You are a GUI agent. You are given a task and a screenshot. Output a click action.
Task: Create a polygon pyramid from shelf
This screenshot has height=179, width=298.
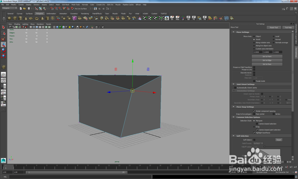point(42,18)
